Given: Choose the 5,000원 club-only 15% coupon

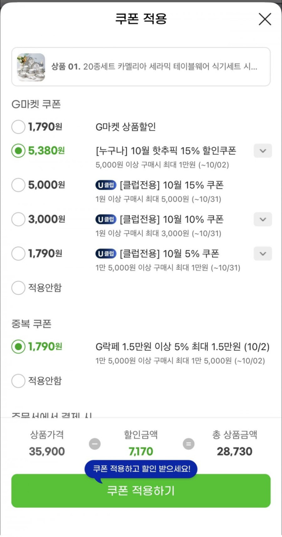Looking at the screenshot, I should click(x=18, y=185).
